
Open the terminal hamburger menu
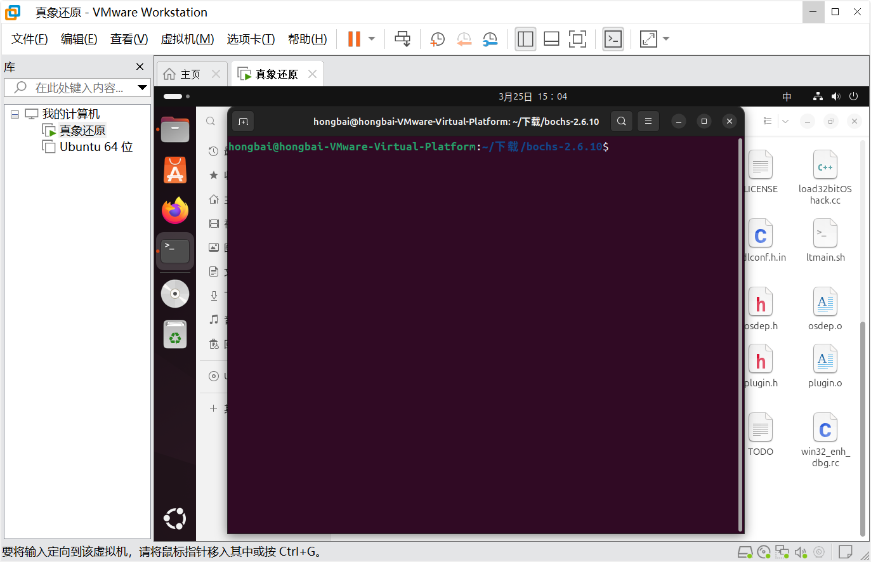pyautogui.click(x=648, y=121)
